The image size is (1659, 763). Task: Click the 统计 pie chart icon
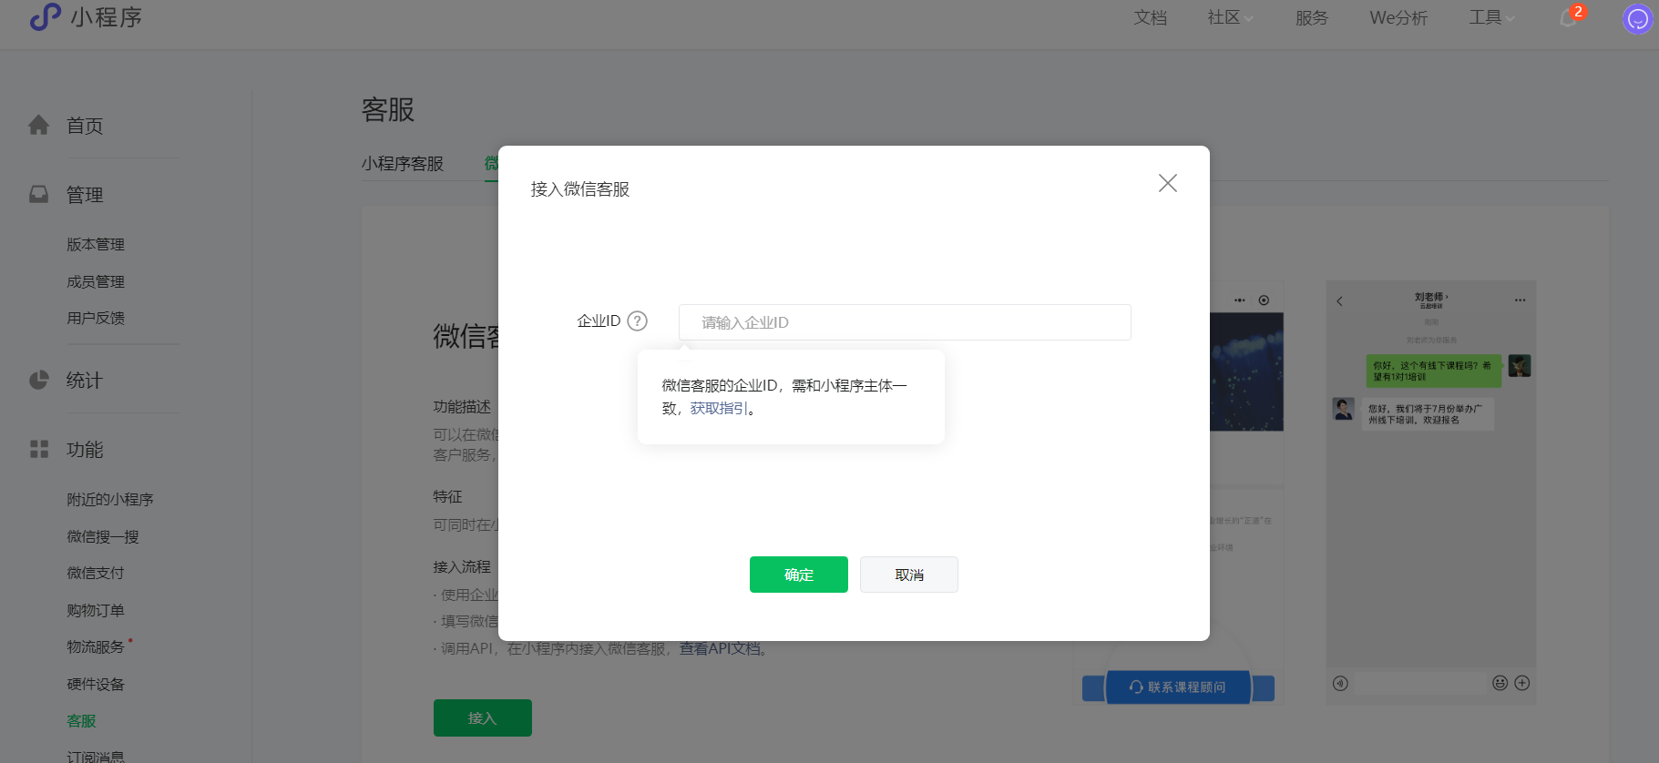(x=38, y=380)
